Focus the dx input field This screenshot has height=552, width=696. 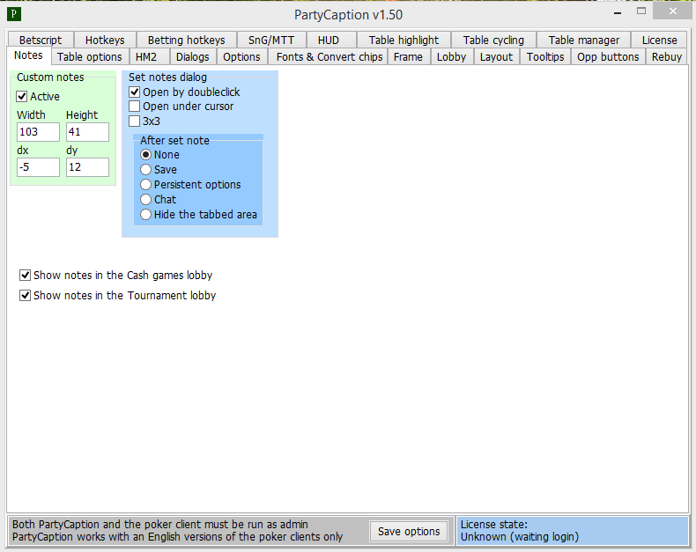[x=38, y=167]
